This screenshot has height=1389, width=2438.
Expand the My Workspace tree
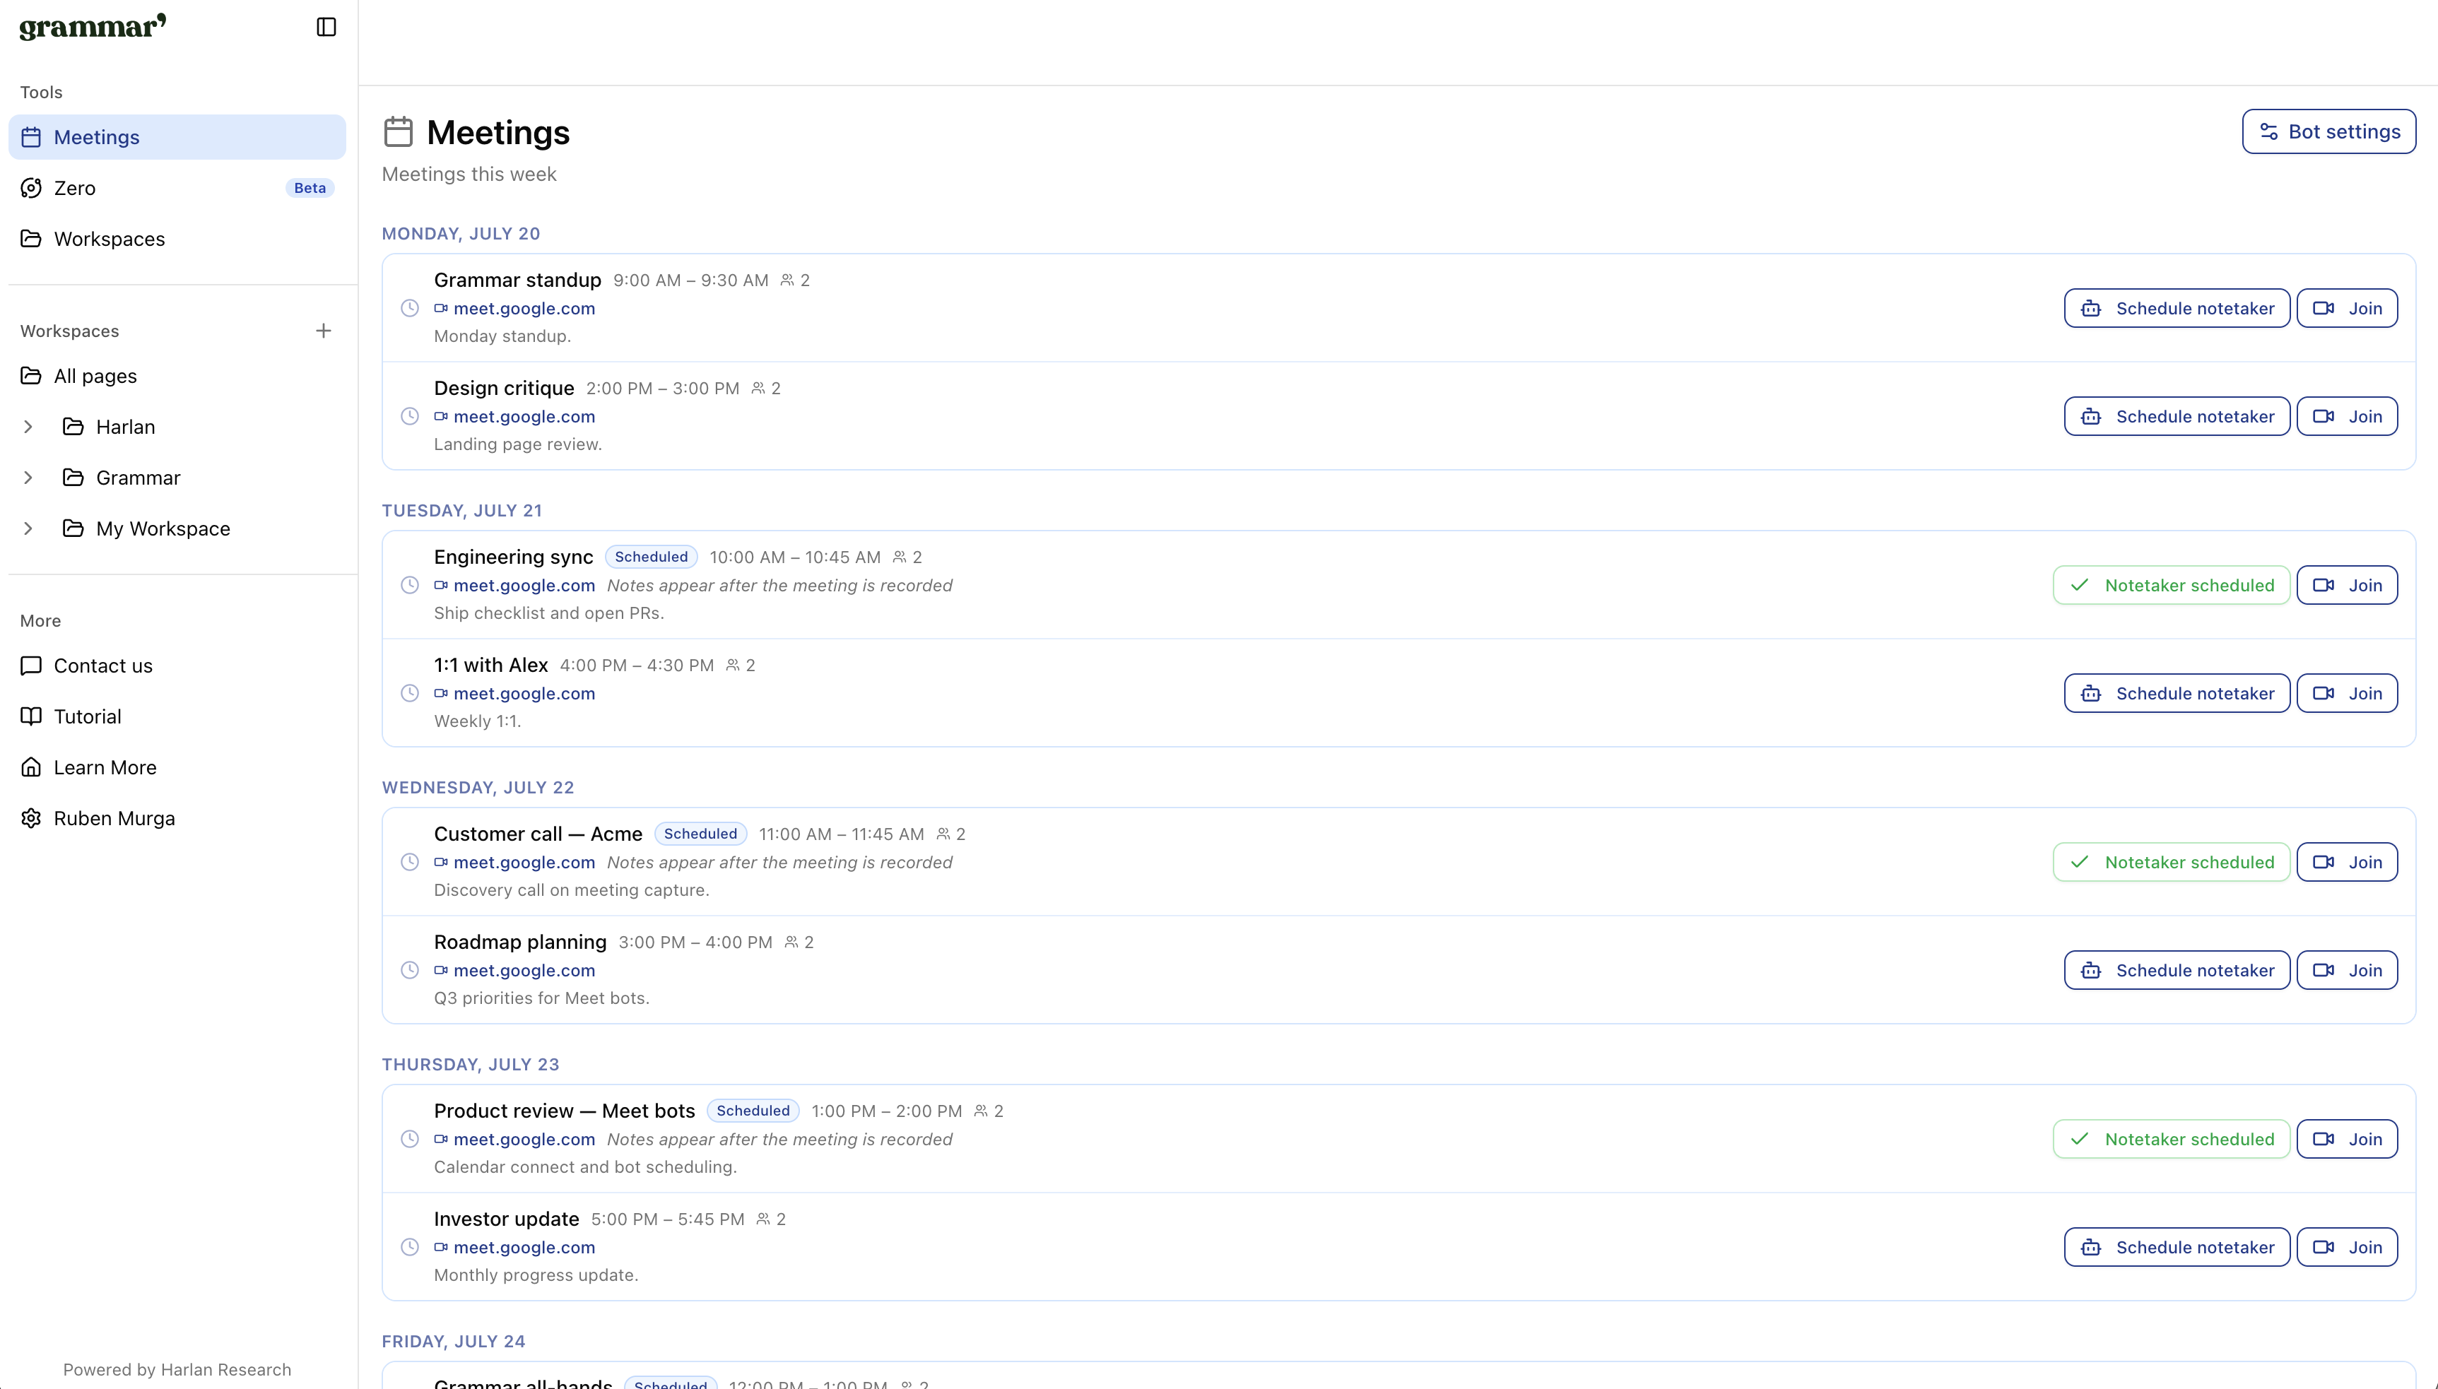(29, 528)
